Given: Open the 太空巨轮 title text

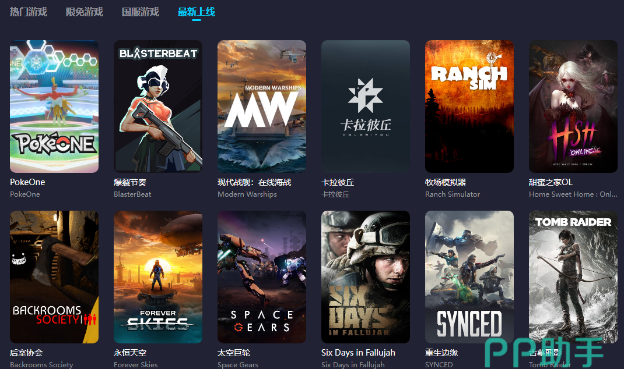Looking at the screenshot, I should pos(234,353).
